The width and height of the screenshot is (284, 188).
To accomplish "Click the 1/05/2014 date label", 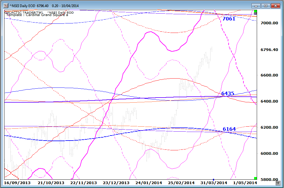I will 245,183.
